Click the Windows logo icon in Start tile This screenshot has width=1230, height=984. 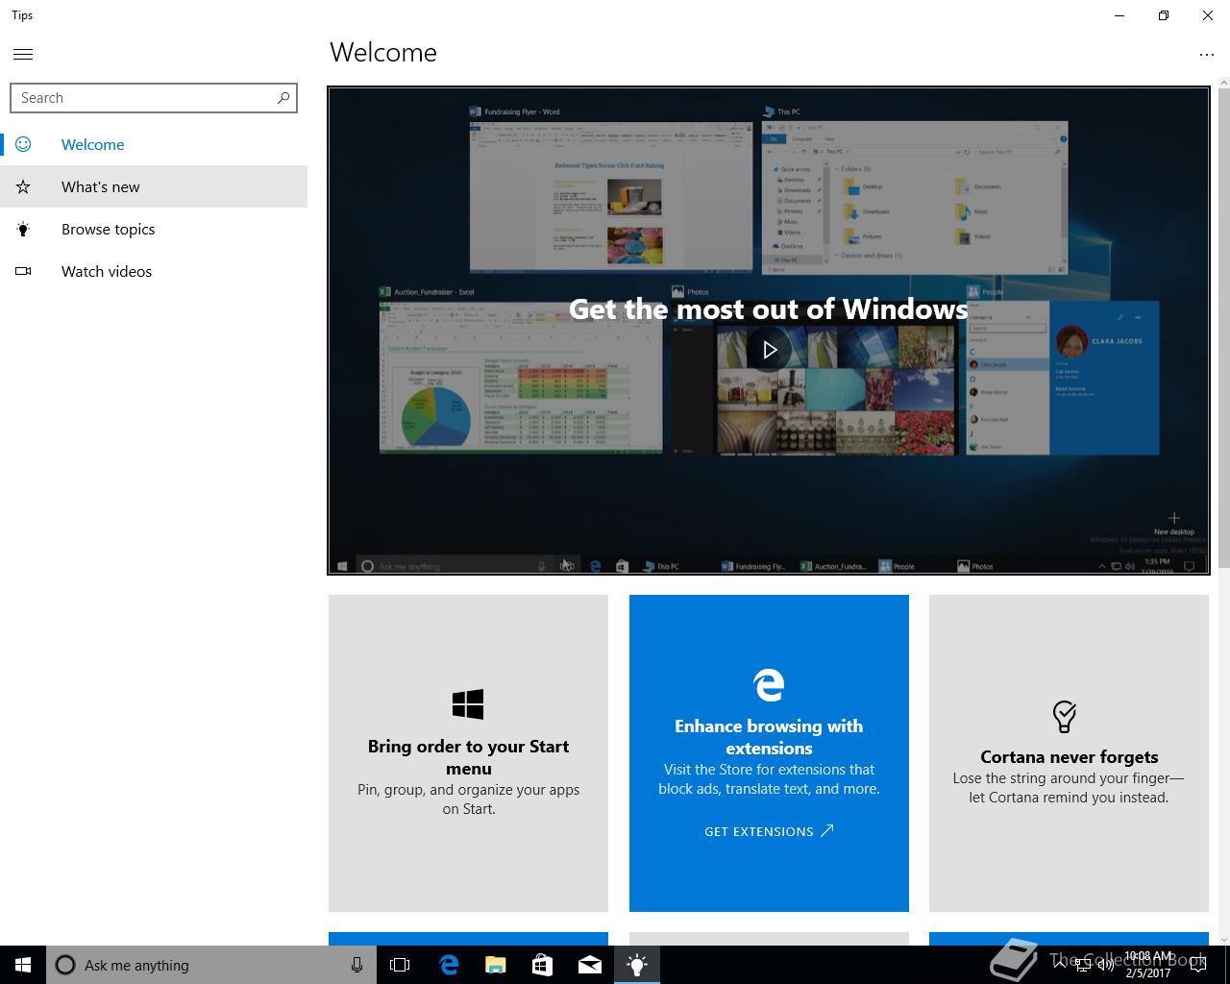point(468,704)
